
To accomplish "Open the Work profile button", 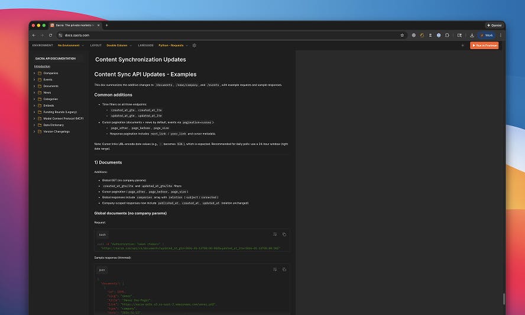I will [487, 35].
